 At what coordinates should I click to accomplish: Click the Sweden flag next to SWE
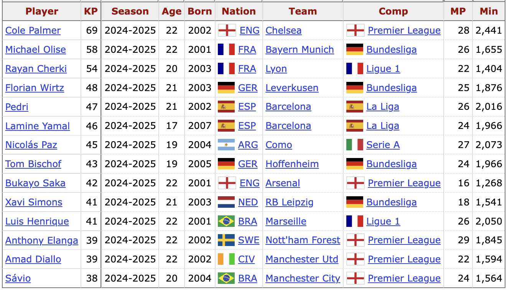point(226,240)
